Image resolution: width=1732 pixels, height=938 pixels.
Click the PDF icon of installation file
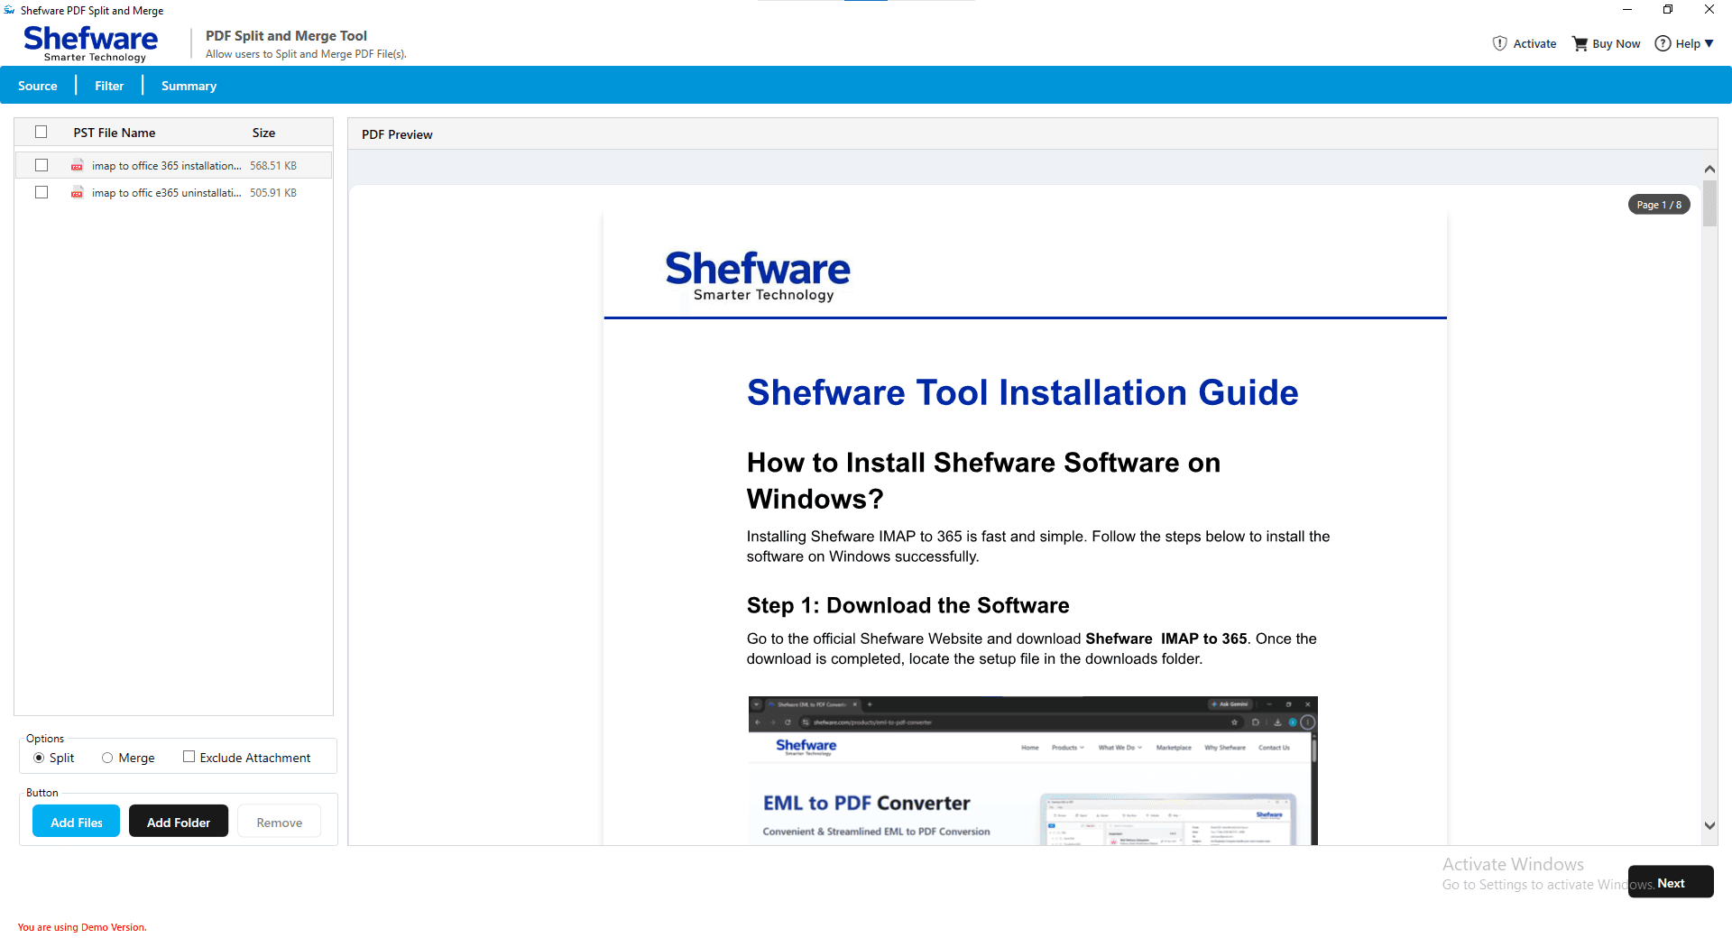78,166
